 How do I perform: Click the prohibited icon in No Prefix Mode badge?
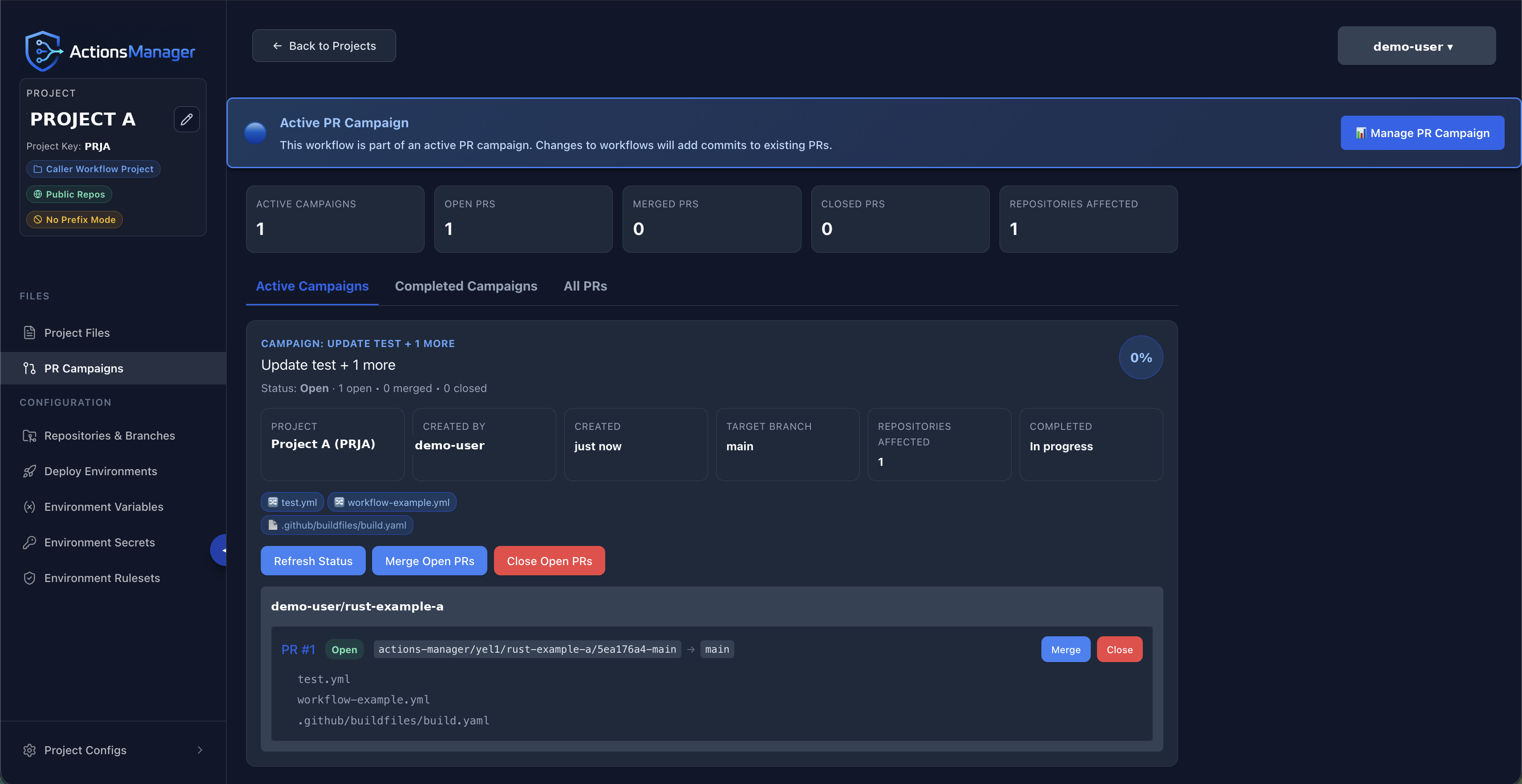coord(38,220)
